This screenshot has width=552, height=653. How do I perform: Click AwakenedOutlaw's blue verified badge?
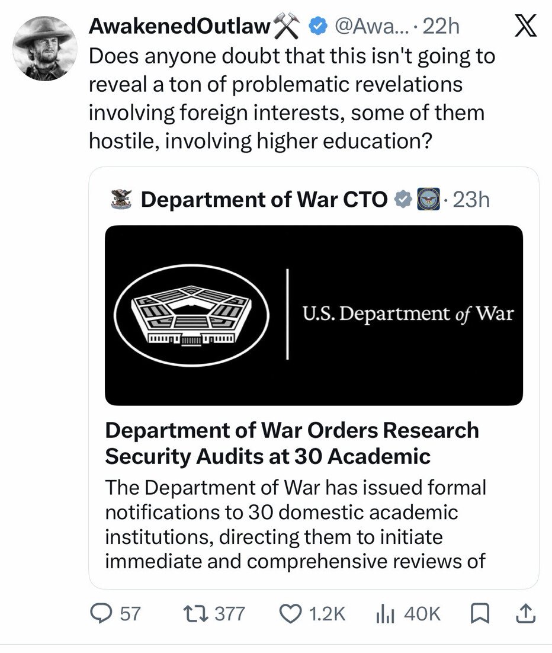pos(317,27)
